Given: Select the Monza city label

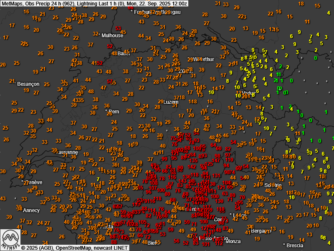Looking at the screenshot, I should click(233, 241).
